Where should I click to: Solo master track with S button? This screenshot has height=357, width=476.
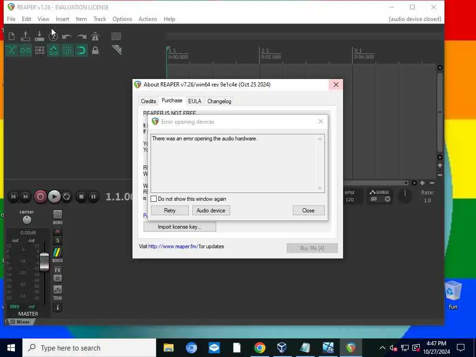click(57, 241)
